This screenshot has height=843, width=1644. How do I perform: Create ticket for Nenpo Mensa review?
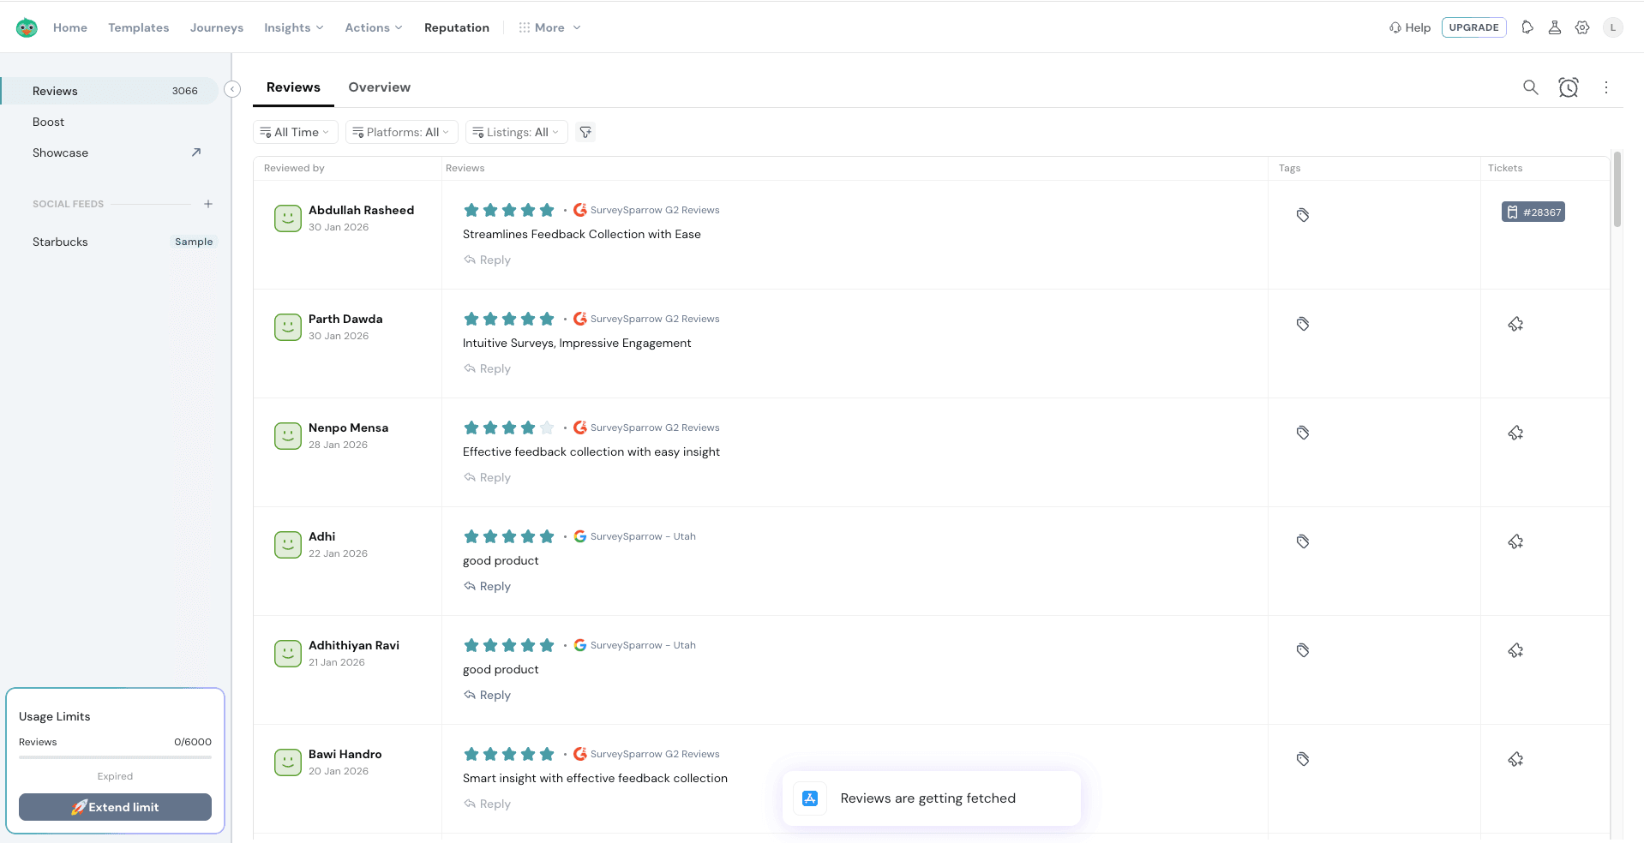(x=1515, y=433)
